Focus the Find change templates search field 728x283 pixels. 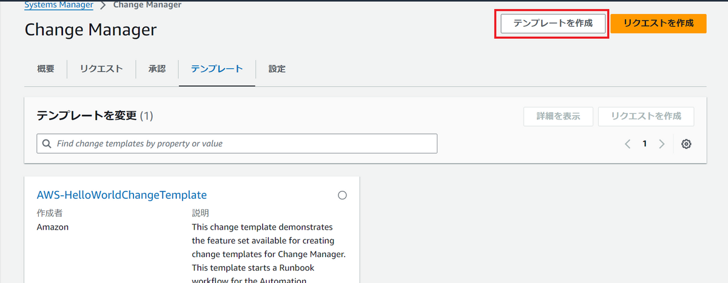click(237, 144)
